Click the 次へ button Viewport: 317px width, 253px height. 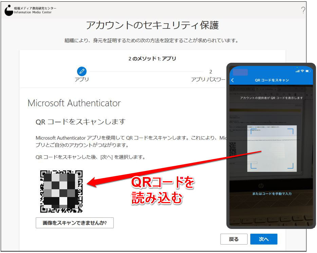(x=264, y=239)
